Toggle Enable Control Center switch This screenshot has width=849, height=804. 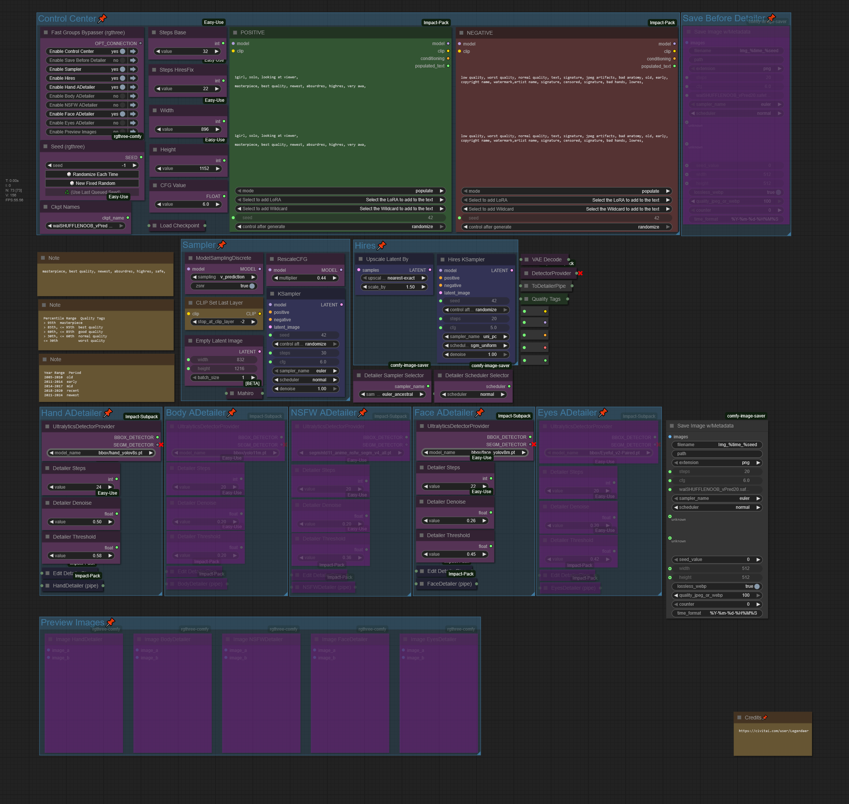(123, 51)
